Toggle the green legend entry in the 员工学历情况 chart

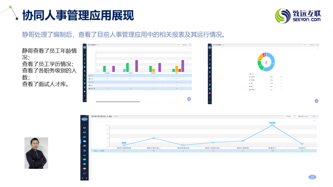249,80
